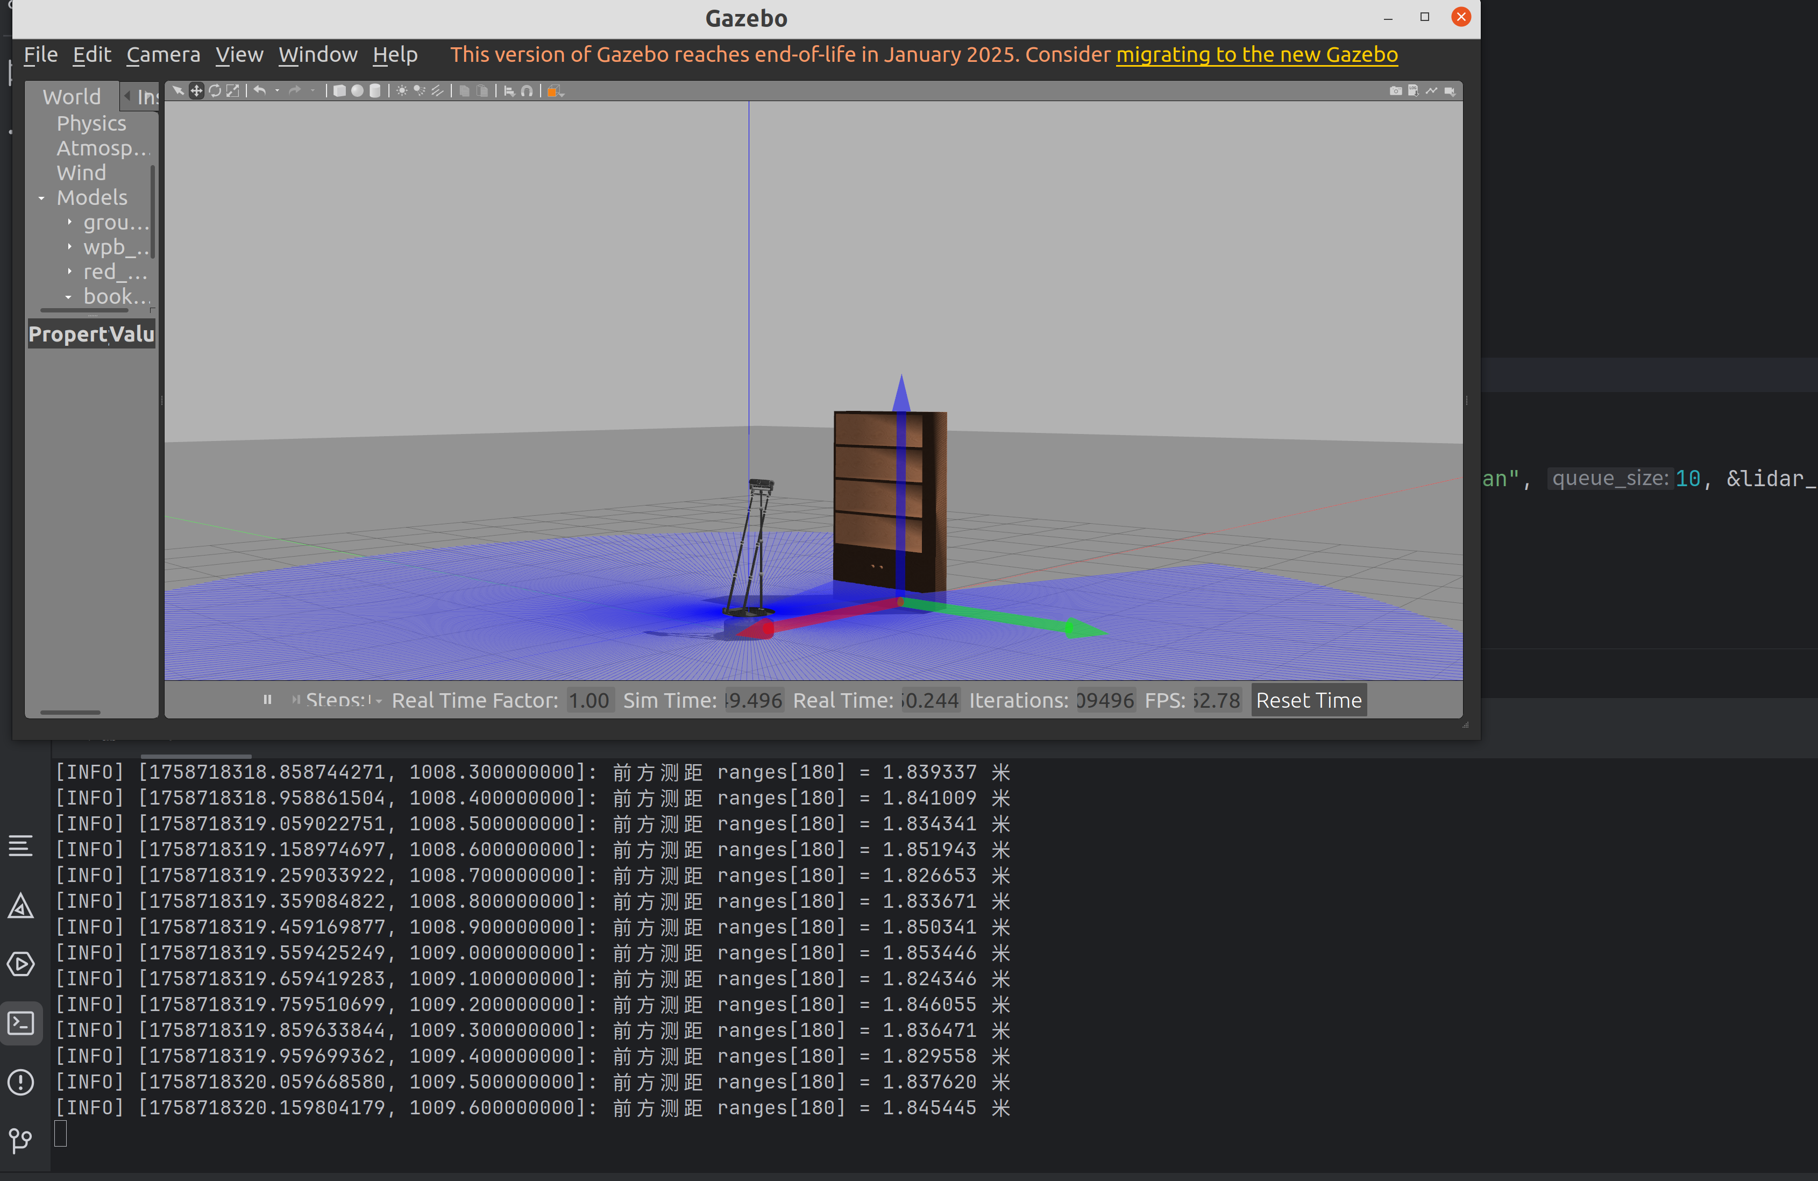Open the undo history dropdown arrow
Viewport: 1818px width, 1181px height.
(278, 91)
